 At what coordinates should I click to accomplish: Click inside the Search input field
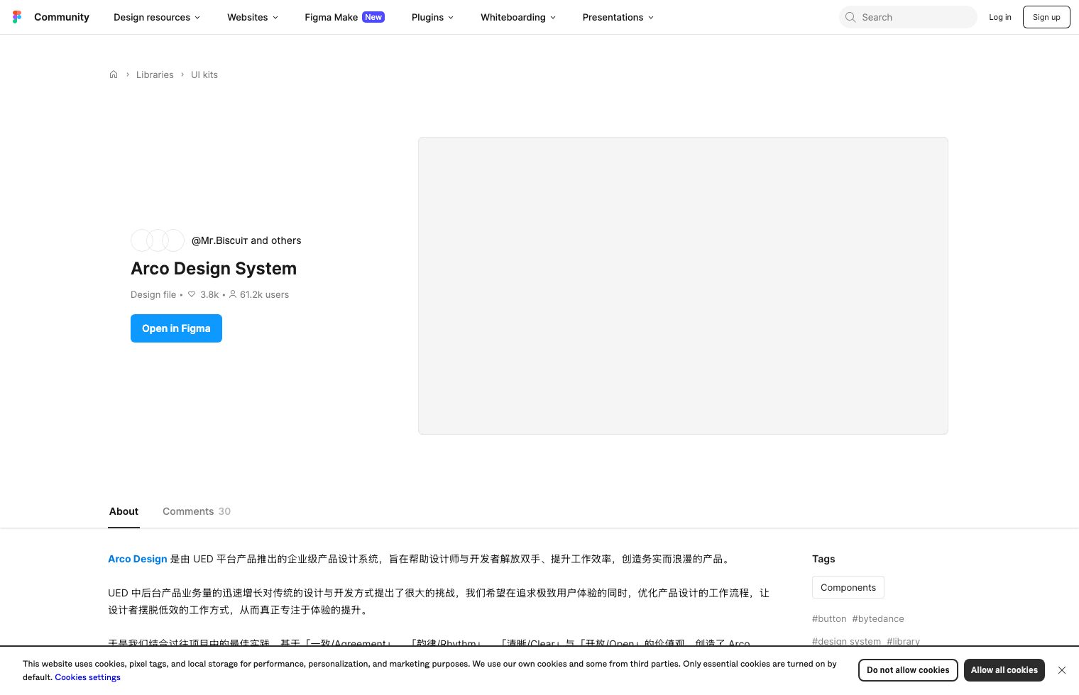click(909, 17)
